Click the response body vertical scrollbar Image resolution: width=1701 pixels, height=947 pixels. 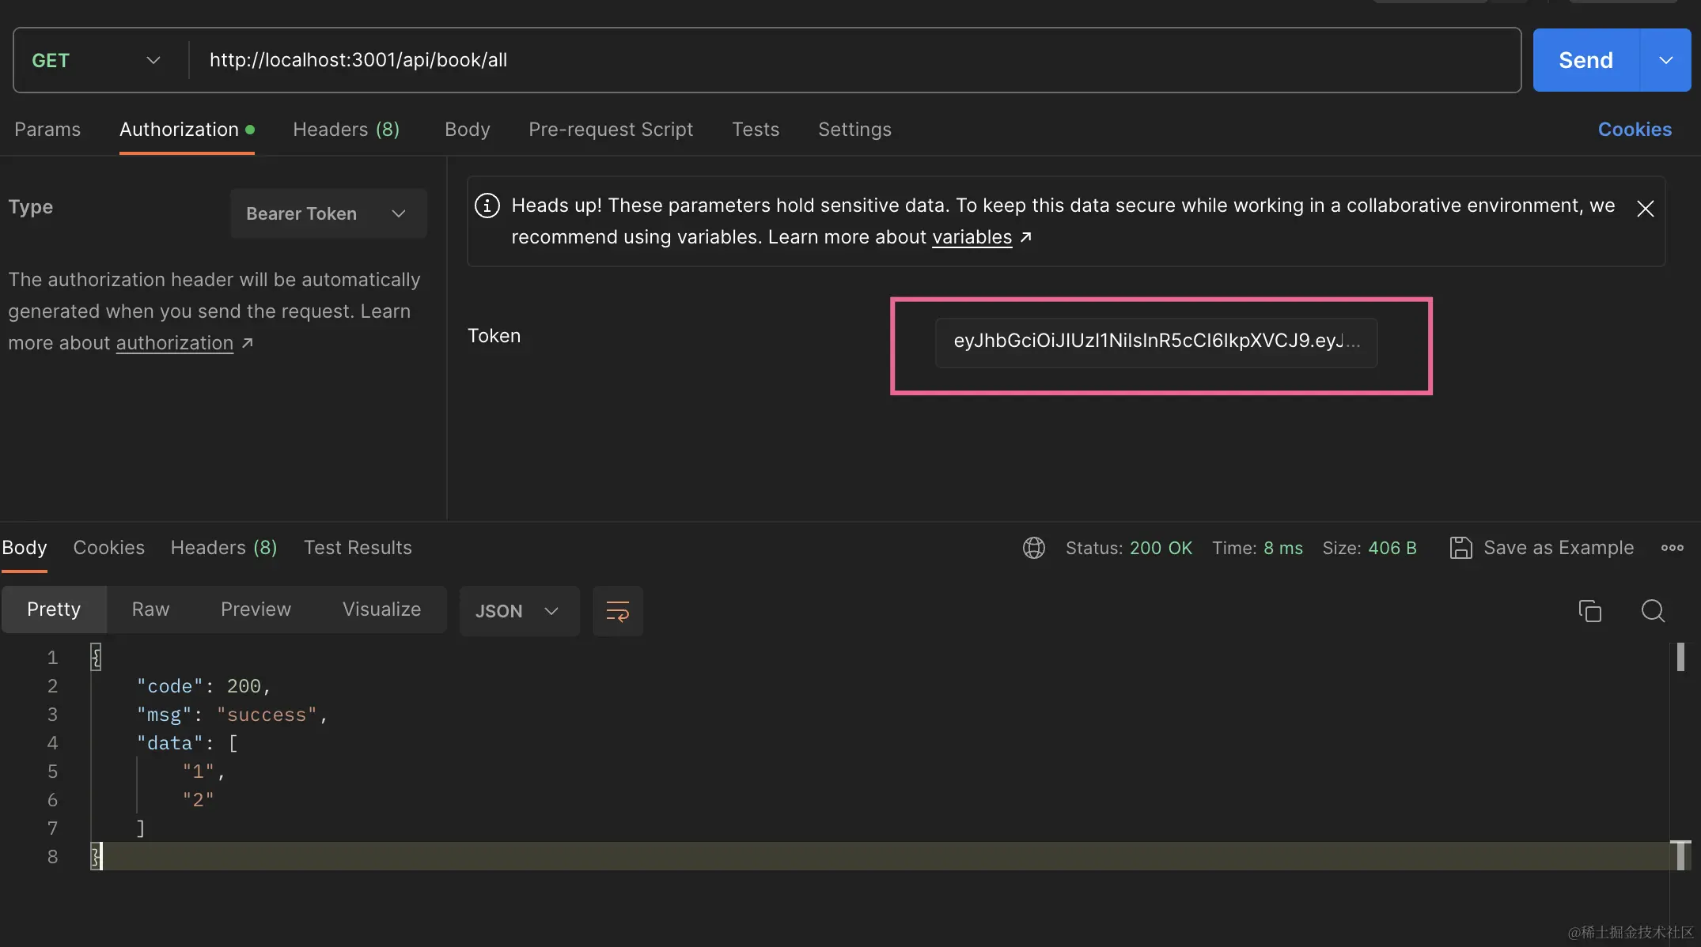1680,657
